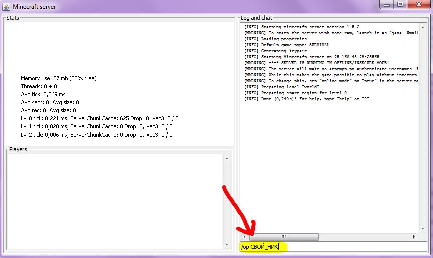433x258 pixels.
Task: Click the 'Avg tick: 0,269 ms' stat
Action: pyautogui.click(x=43, y=94)
